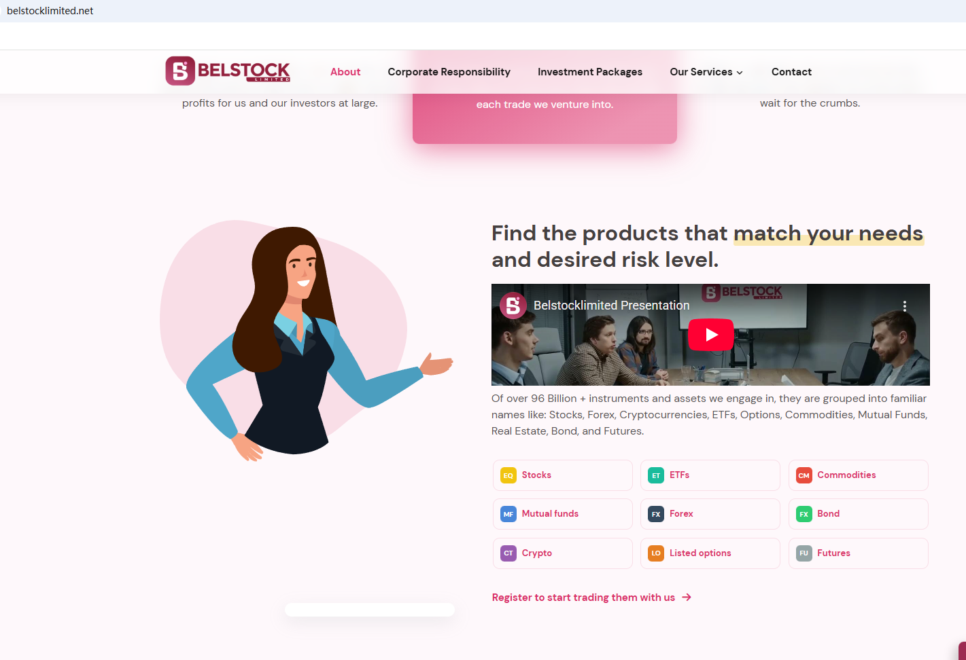The height and width of the screenshot is (660, 966).
Task: Expand the Our Services dropdown
Action: 706,72
